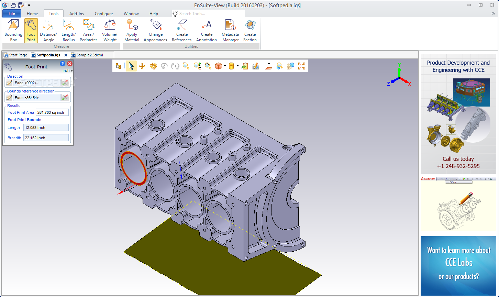Click the Direction pencil edit button
The height and width of the screenshot is (297, 499).
click(9, 82)
